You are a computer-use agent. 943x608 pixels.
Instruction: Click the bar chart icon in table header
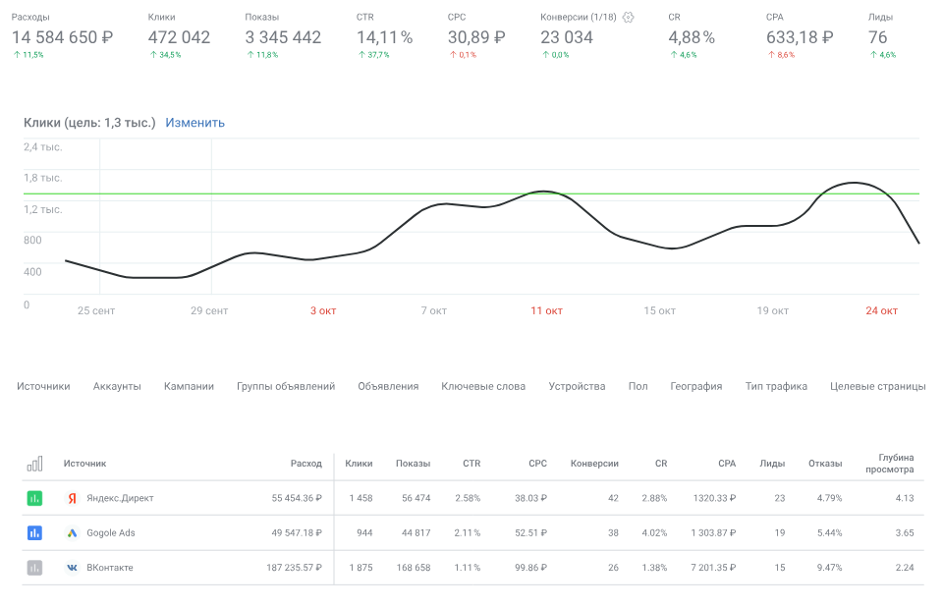pos(34,464)
